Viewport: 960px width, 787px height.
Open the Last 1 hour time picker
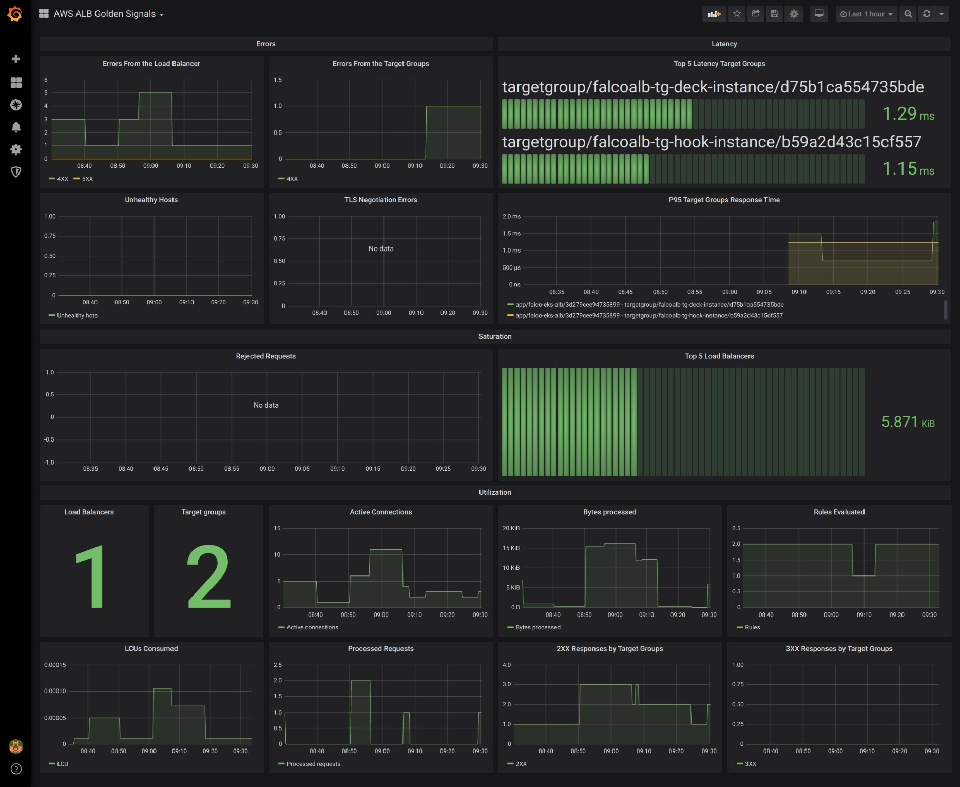pyautogui.click(x=867, y=14)
